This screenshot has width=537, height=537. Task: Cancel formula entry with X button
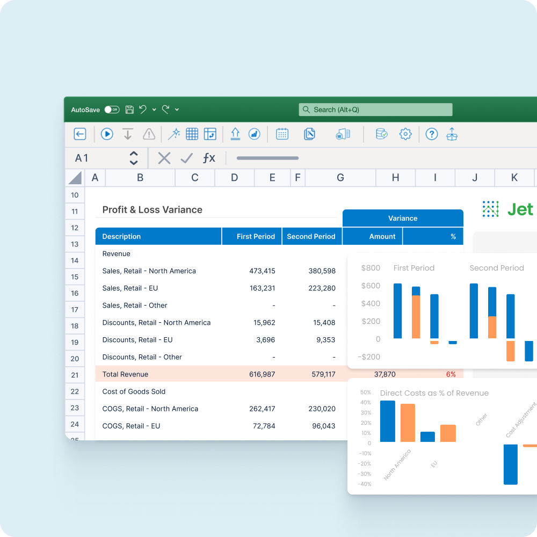click(164, 158)
